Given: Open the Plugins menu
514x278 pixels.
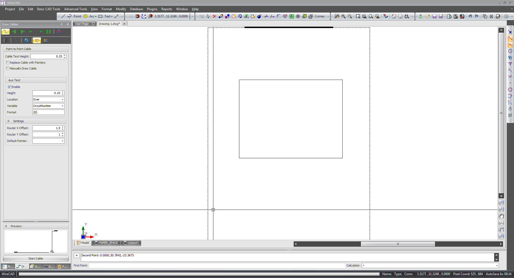Looking at the screenshot, I should pos(152,9).
